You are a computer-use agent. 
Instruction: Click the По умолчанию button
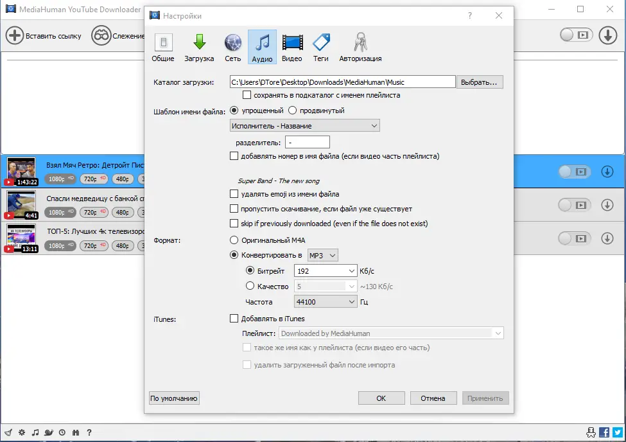click(174, 398)
